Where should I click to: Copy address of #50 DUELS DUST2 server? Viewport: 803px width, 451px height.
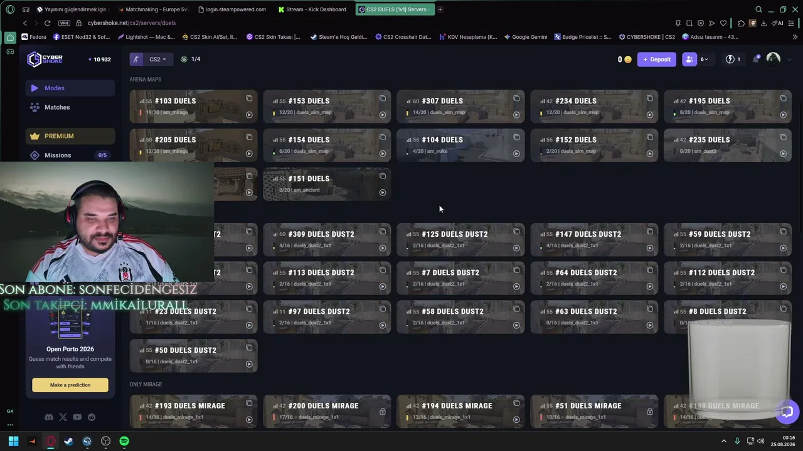point(249,348)
